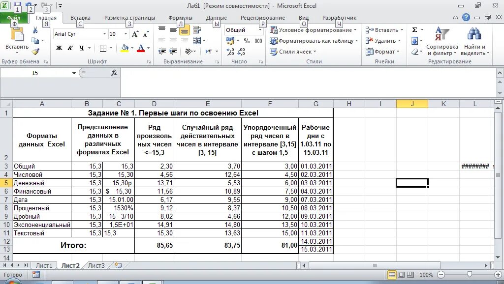
Task: Increase decimal places
Action: [x=230, y=51]
